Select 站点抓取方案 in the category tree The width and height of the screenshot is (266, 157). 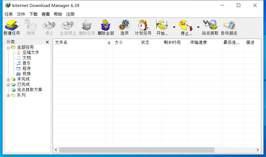(x=29, y=90)
